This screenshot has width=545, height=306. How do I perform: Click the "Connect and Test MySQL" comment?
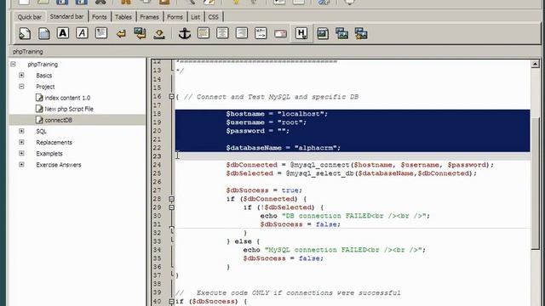[x=271, y=97]
